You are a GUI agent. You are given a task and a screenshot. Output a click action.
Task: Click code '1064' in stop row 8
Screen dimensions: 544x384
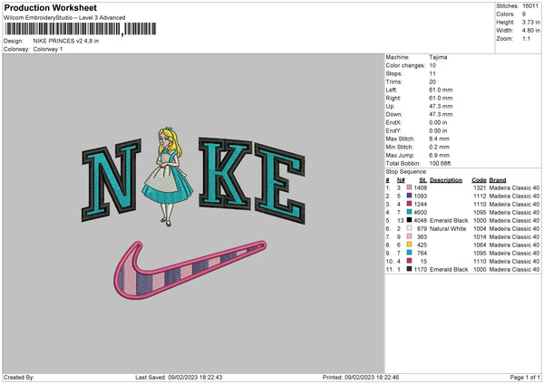point(480,245)
